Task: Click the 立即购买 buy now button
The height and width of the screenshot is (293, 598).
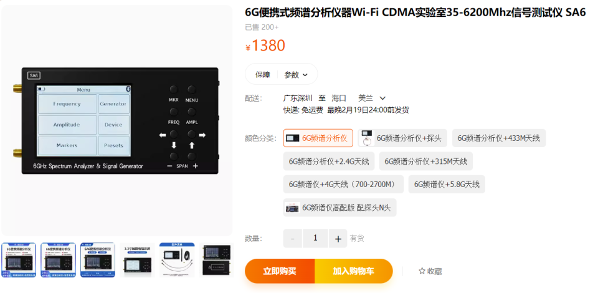Action: 280,271
